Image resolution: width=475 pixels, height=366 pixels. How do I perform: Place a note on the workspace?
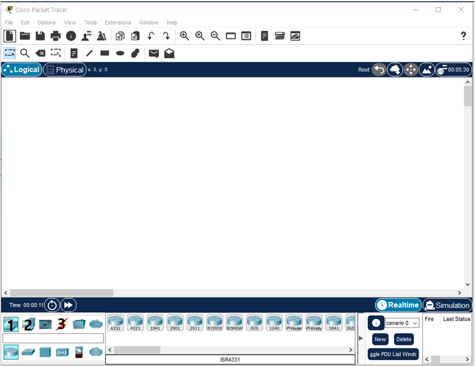pyautogui.click(x=74, y=53)
